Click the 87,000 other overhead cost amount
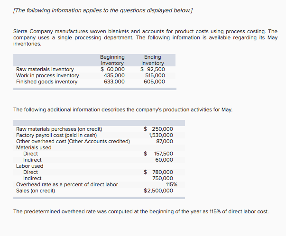 click(x=164, y=141)
